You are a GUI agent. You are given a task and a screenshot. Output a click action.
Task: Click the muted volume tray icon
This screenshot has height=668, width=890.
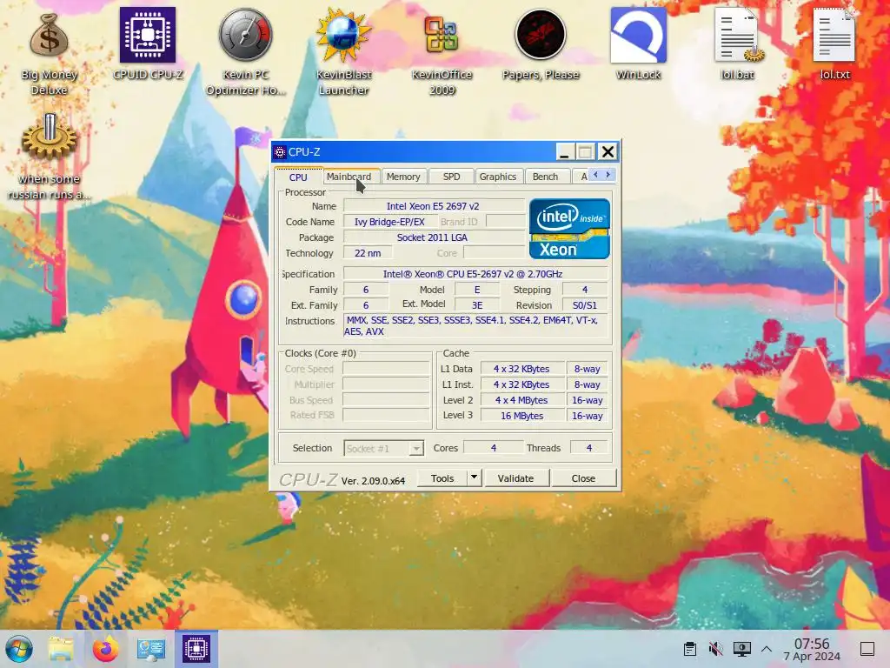click(716, 649)
